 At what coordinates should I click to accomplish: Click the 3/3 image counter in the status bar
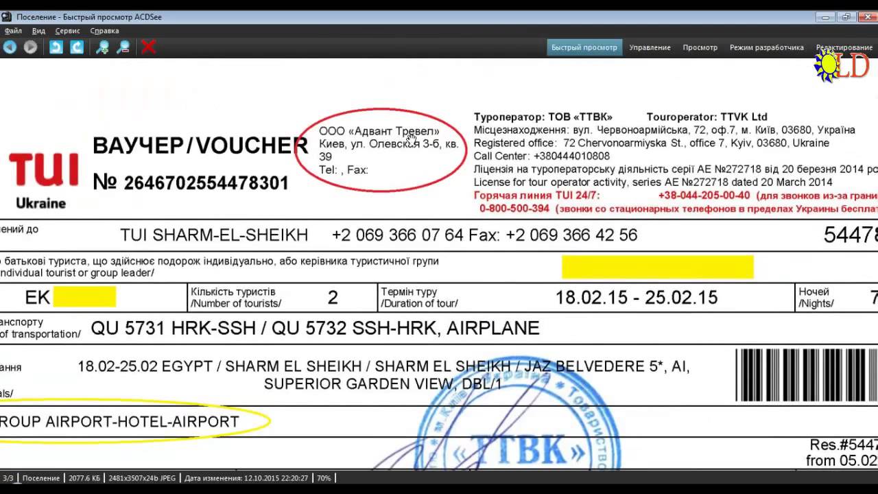(8, 478)
